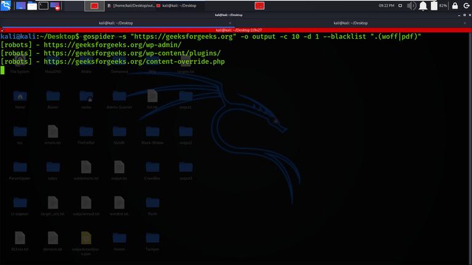Click the kali@kali prompt text
Image resolution: width=472 pixels, height=265 pixels.
(18, 37)
